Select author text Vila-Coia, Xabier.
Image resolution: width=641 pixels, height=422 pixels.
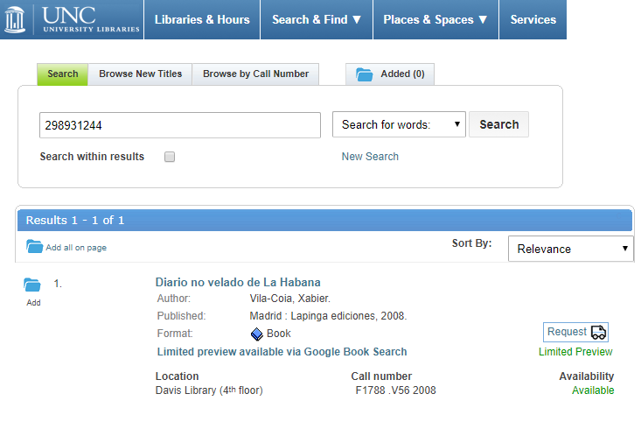pyautogui.click(x=289, y=299)
